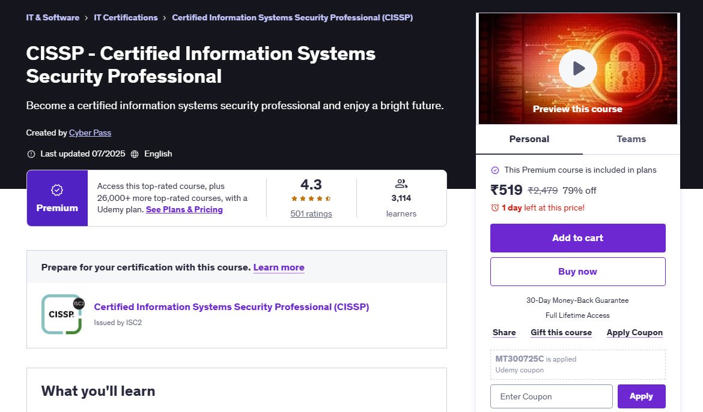Click the 79% off discount text

(x=579, y=191)
